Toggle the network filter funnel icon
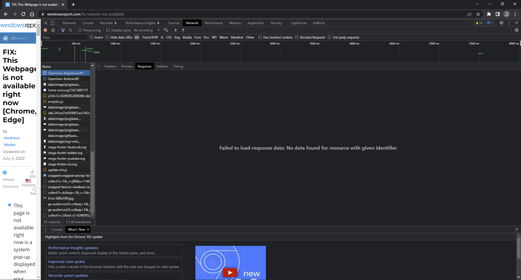 tap(63, 30)
